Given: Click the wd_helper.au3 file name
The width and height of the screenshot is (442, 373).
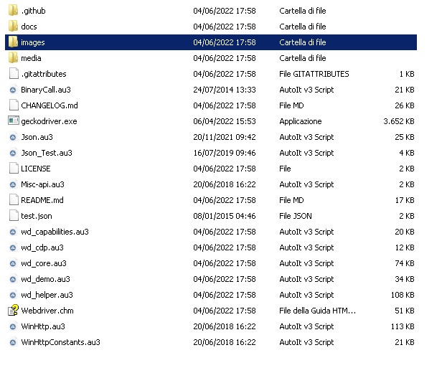Looking at the screenshot, I should 47,295.
